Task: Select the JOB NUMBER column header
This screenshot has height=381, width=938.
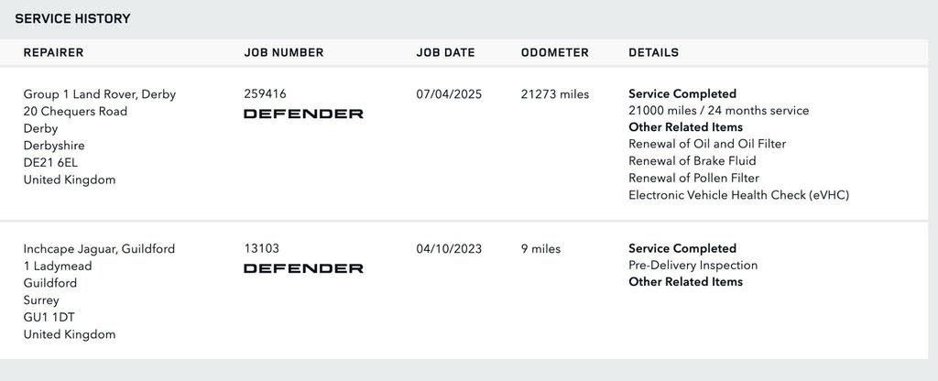Action: [284, 52]
